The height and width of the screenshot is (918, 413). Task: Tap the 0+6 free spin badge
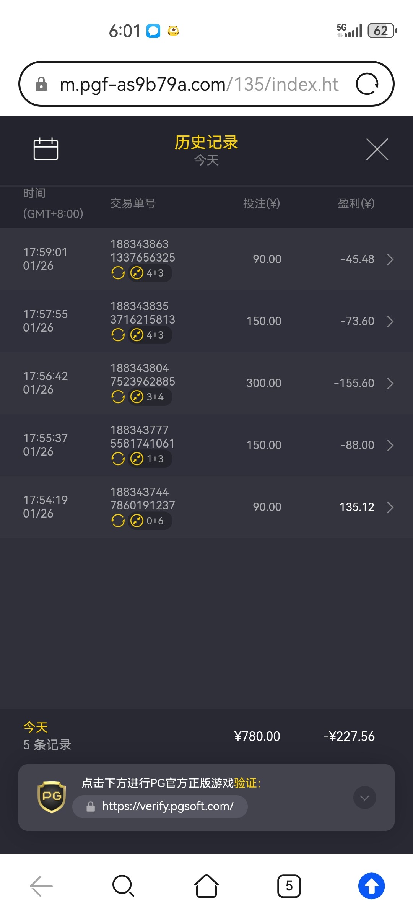pyautogui.click(x=150, y=521)
